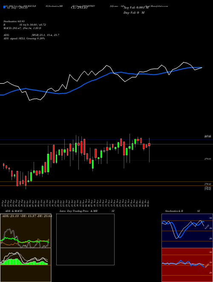Click the 'MACD: 283.47, 284.14, 1.33 D' line
Viewport: 213px width, 282px height.
[x=22, y=28]
